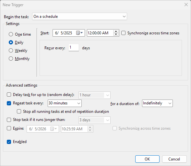Screen dimensions: 191x166
Task: Uncheck the Enabled checkbox
Action: (9, 142)
